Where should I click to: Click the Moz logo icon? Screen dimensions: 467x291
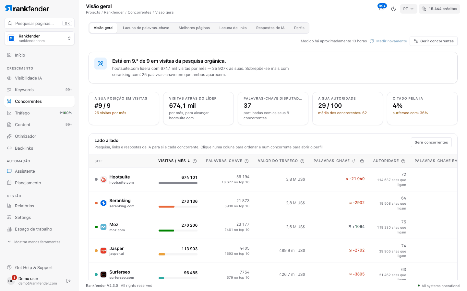103,227
